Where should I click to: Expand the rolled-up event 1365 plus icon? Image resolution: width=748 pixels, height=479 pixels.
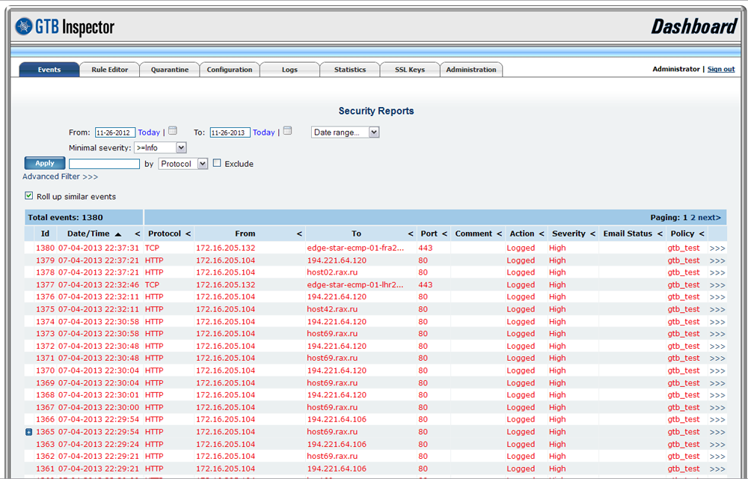[x=29, y=432]
